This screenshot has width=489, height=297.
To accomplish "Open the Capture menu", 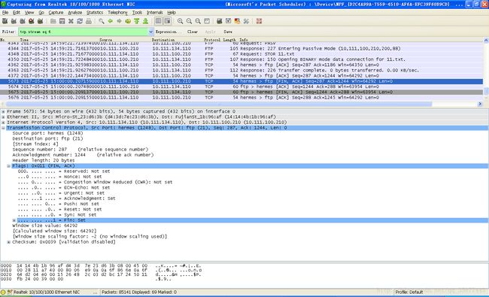I will (56, 13).
